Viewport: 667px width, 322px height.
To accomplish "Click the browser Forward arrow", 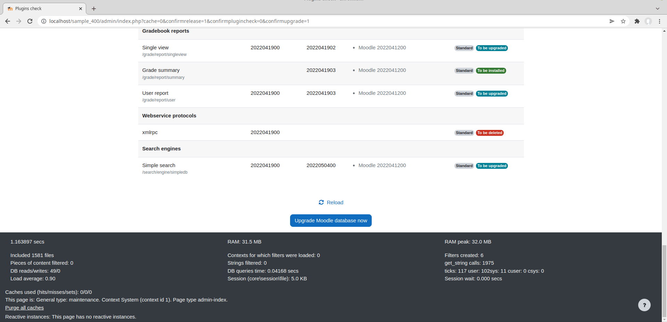I will pyautogui.click(x=19, y=21).
